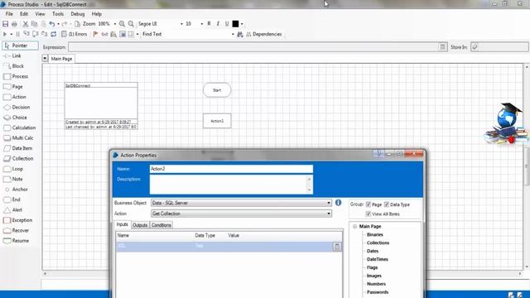The width and height of the screenshot is (530, 298).
Task: Open the Dependencies view
Action: tap(264, 34)
